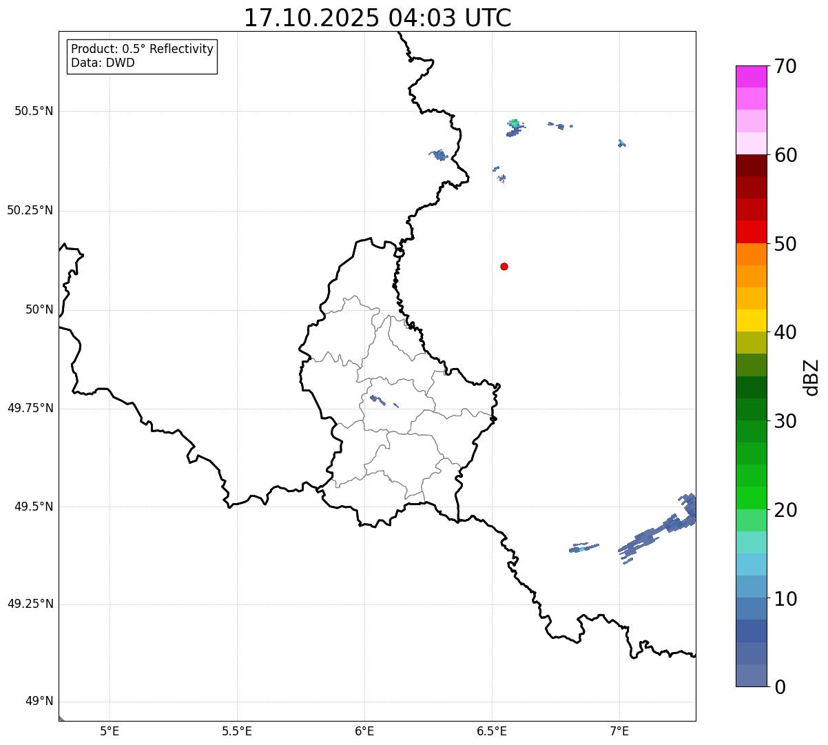Click the magenta top colorbar swatch
Viewport: 828px width, 745px height.
click(x=751, y=76)
